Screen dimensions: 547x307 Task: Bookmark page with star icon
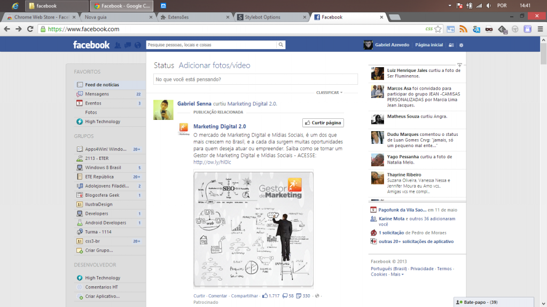[438, 29]
